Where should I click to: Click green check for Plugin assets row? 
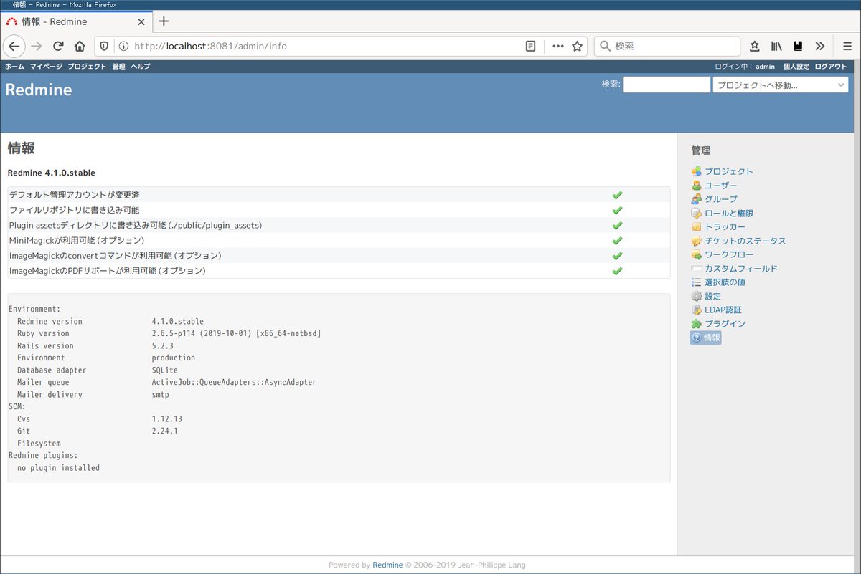click(617, 225)
